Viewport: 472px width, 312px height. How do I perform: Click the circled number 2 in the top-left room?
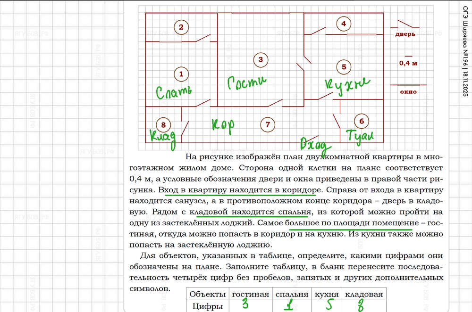pyautogui.click(x=180, y=27)
